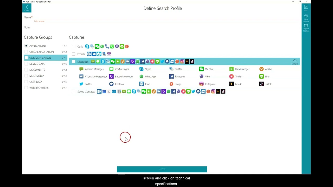333x187 pixels.
Task: Select the Grindr icon
Action: [231, 84]
